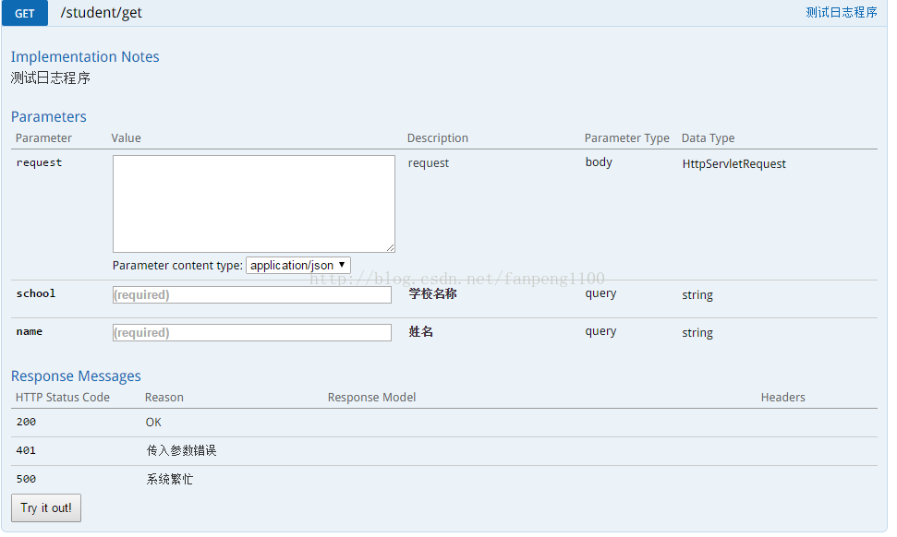897x537 pixels.
Task: Click the 系统繁忙 reason text
Action: [169, 479]
